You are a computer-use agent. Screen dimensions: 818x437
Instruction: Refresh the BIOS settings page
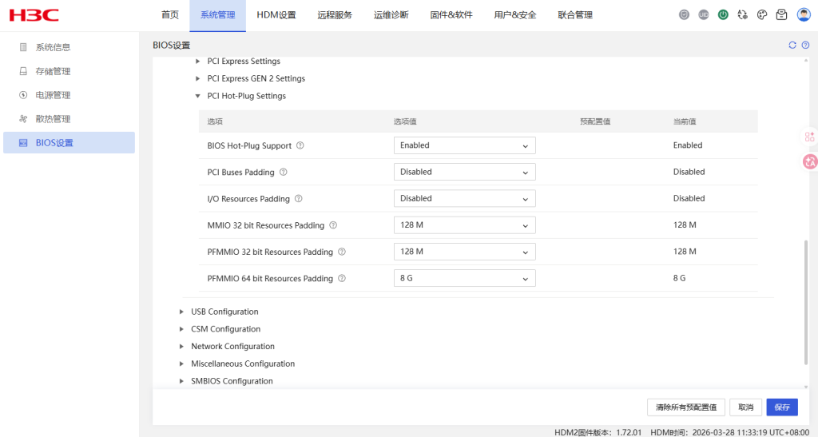pos(792,46)
